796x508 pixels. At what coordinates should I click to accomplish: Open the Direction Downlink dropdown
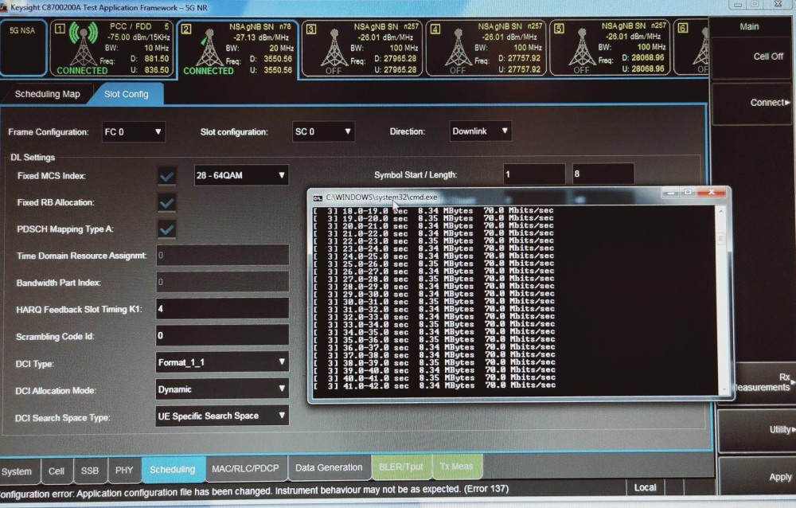tap(480, 131)
